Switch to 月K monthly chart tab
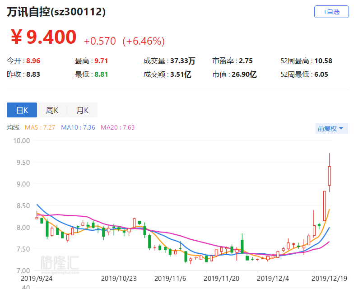Viewport: 358px width, 289px height. tap(82, 110)
